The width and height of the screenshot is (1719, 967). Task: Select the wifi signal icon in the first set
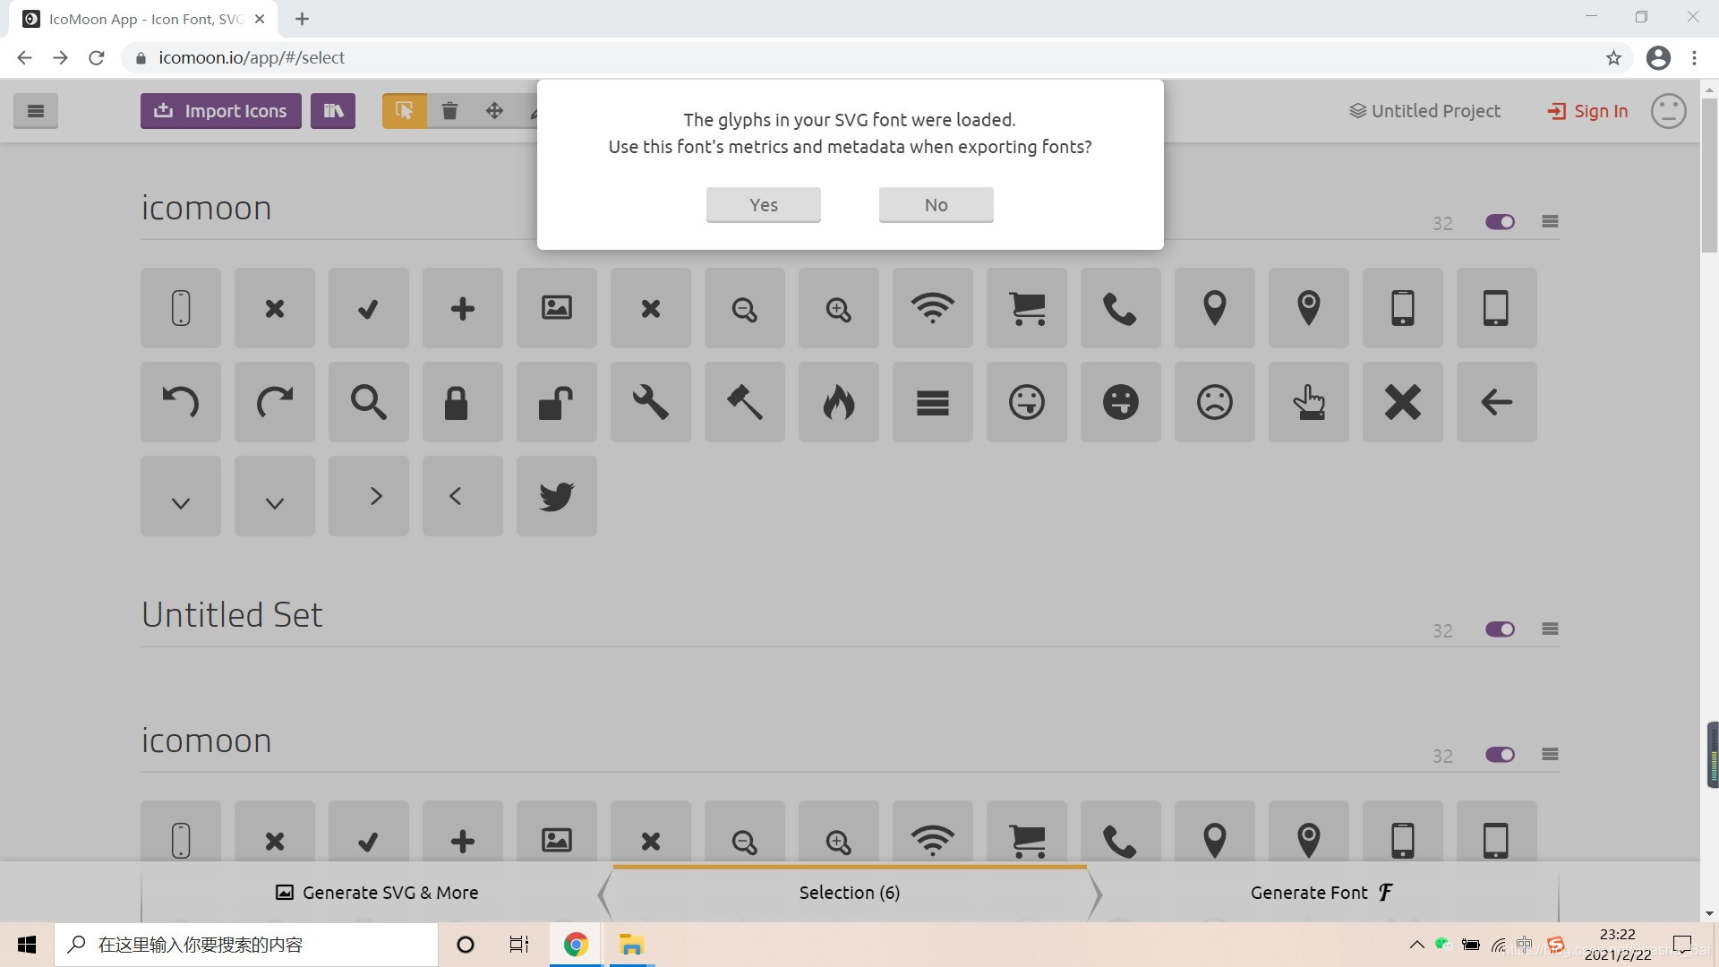932,308
